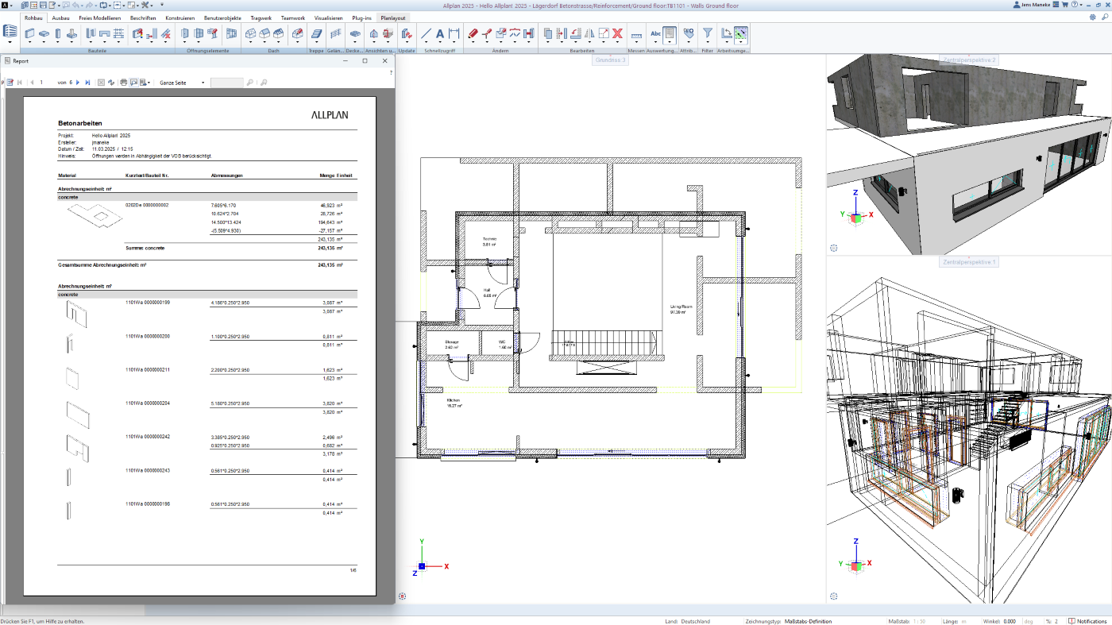Click the print icon in the Report toolbar
The image size is (1112, 625).
click(124, 83)
